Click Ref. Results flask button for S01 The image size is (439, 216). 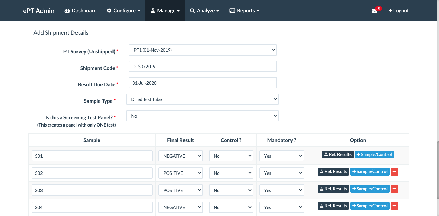337,154
